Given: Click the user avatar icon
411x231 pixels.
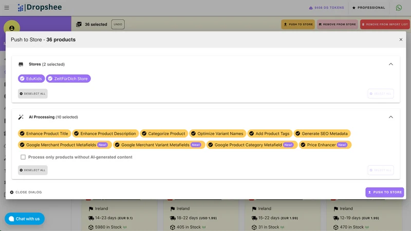Looking at the screenshot, I should pos(11,28).
